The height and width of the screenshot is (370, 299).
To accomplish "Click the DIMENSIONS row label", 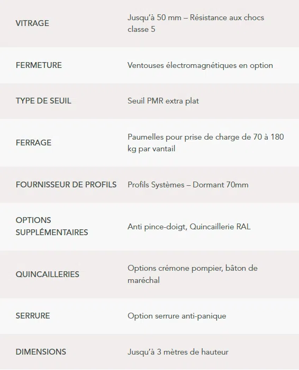I will pyautogui.click(x=41, y=351).
